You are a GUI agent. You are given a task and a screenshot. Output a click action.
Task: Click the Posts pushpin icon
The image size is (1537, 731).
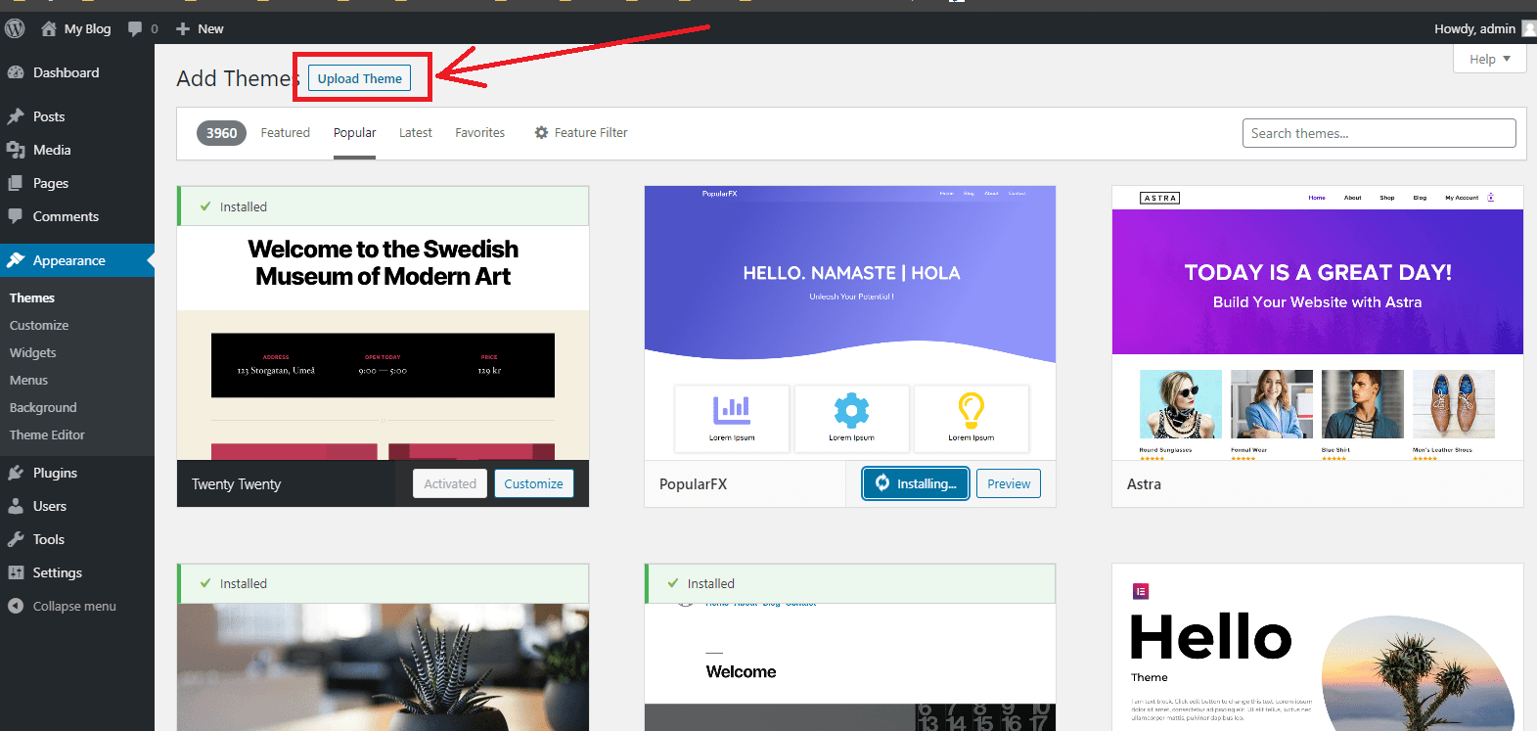(16, 116)
